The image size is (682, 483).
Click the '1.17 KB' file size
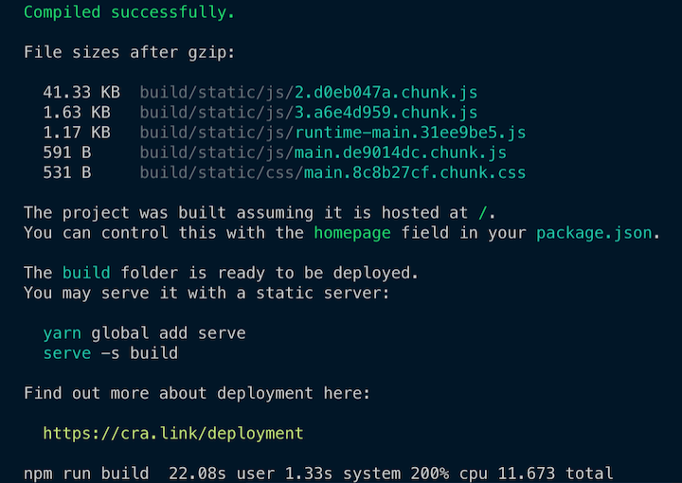point(77,133)
